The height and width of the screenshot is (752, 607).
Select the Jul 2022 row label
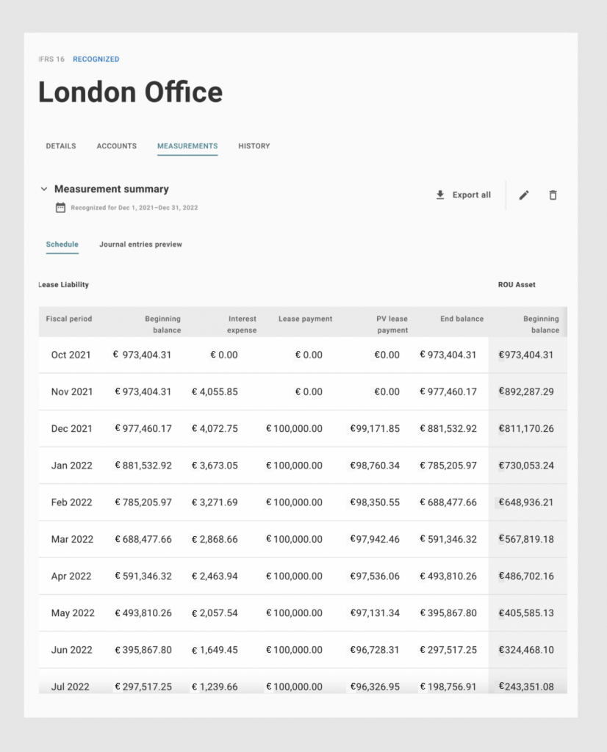point(70,687)
